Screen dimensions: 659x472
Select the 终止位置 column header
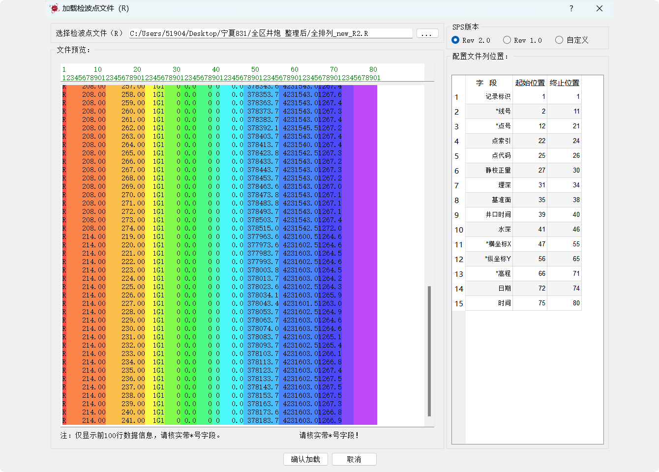pyautogui.click(x=564, y=83)
